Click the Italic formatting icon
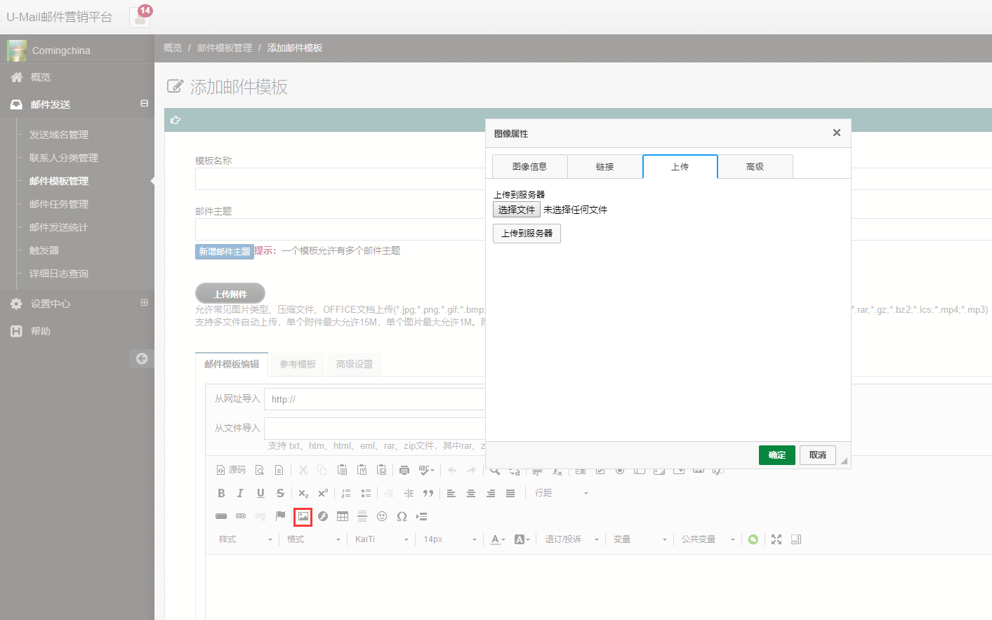 (240, 493)
